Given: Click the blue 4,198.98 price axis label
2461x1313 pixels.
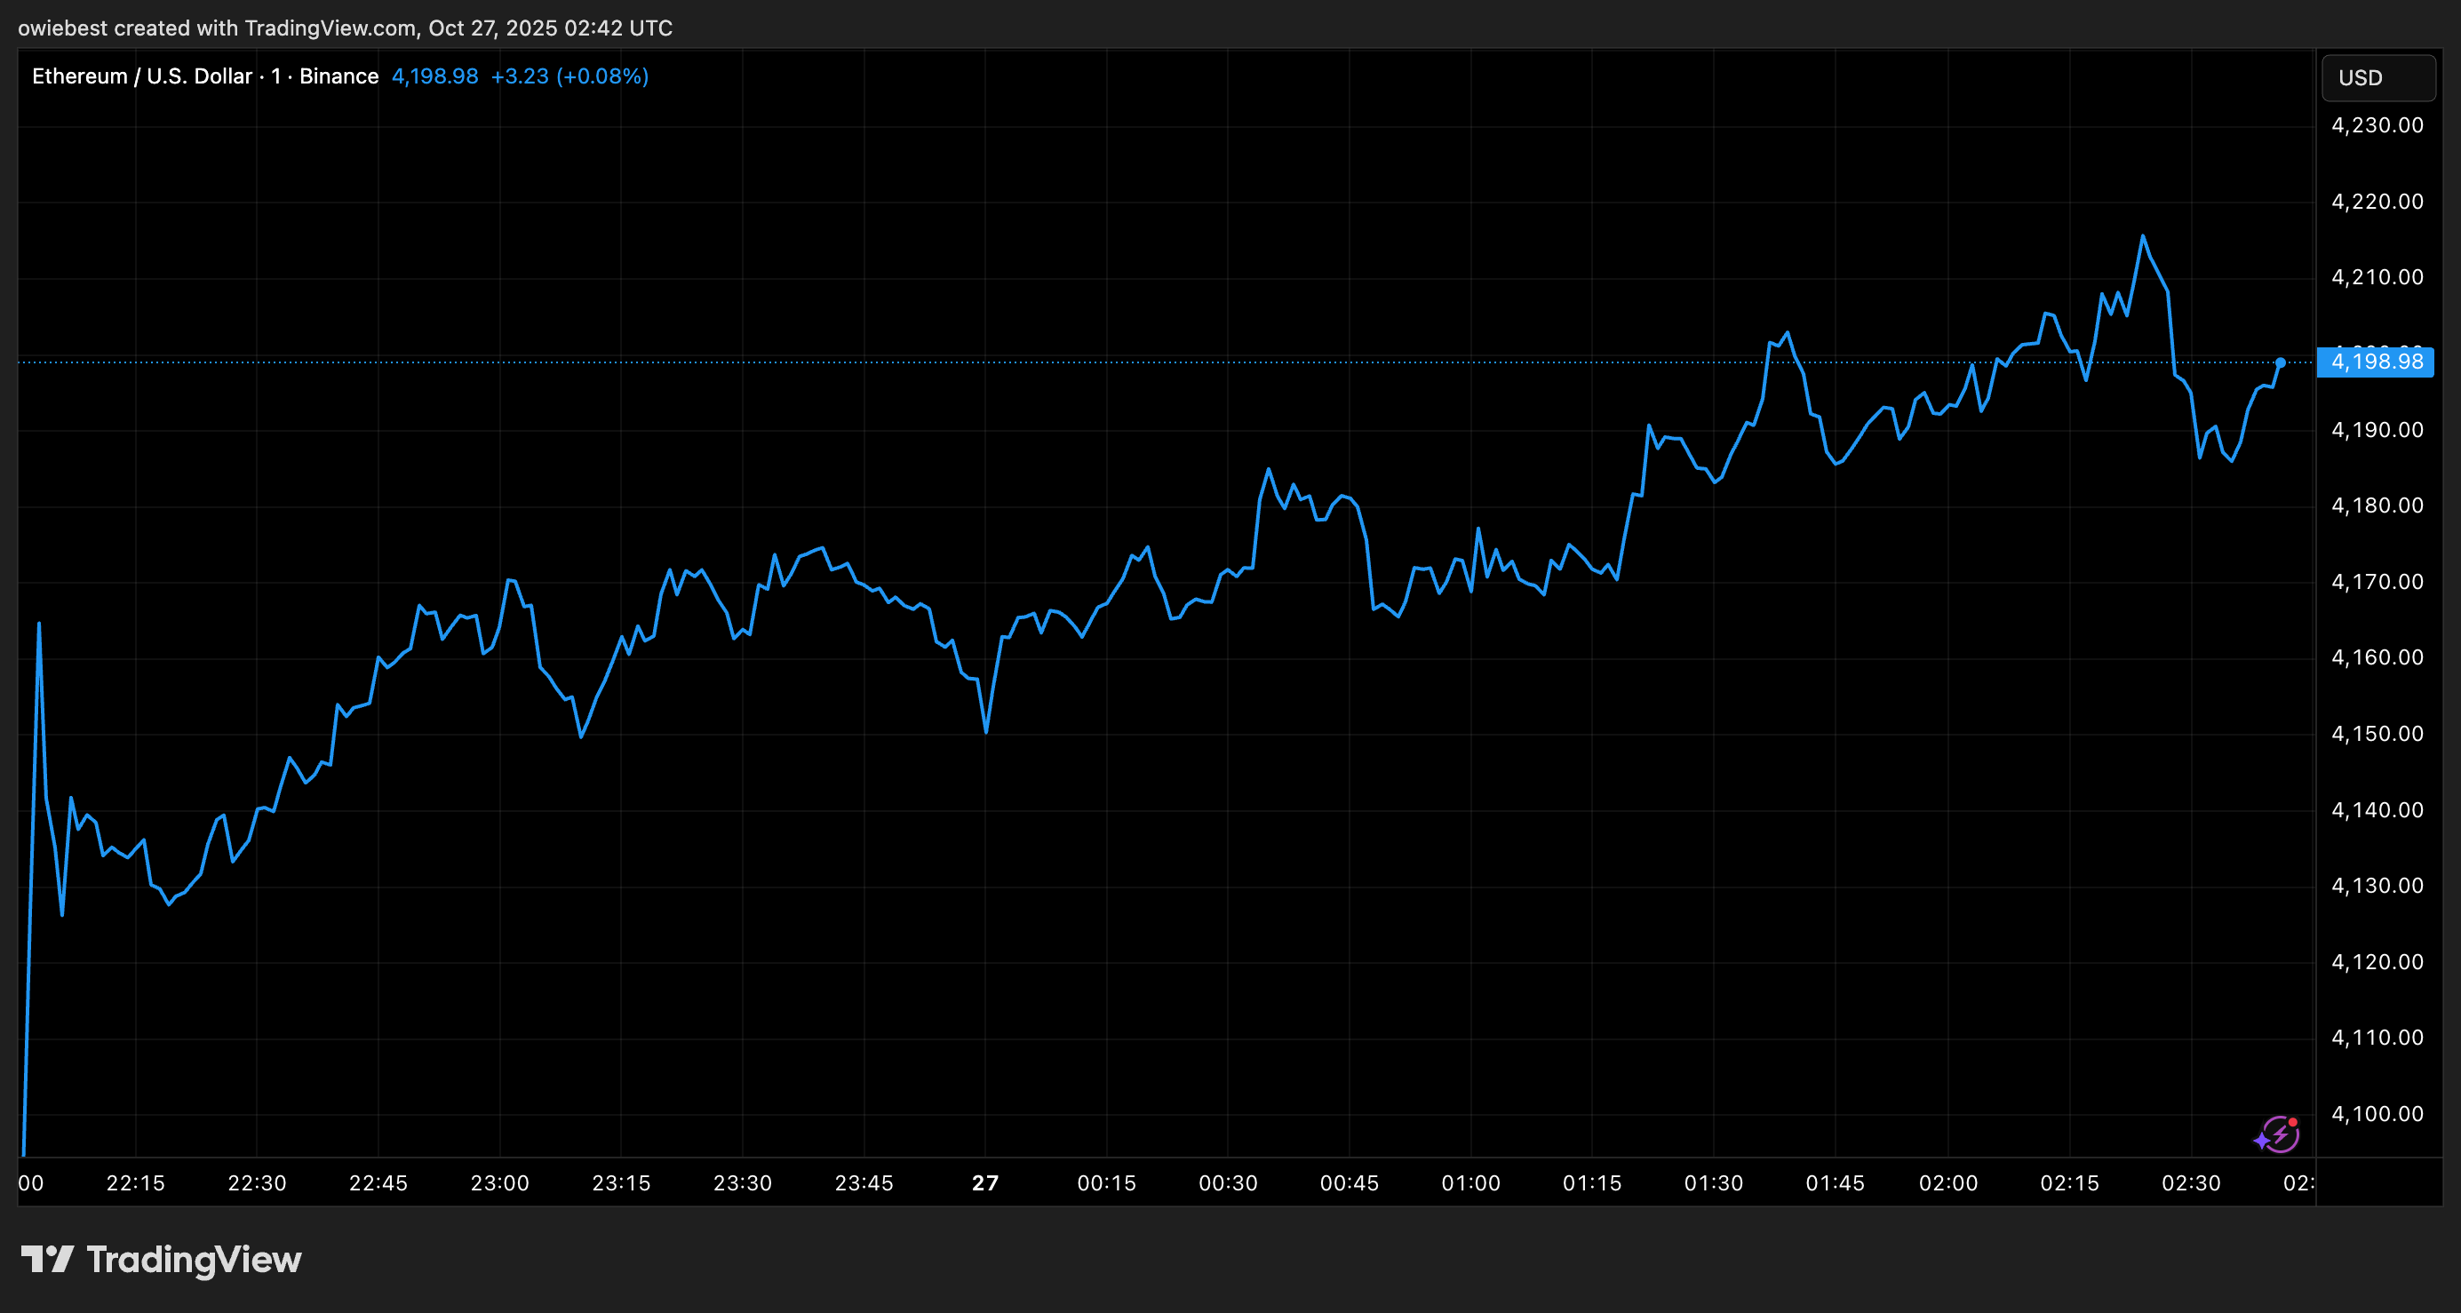Looking at the screenshot, I should 2375,362.
